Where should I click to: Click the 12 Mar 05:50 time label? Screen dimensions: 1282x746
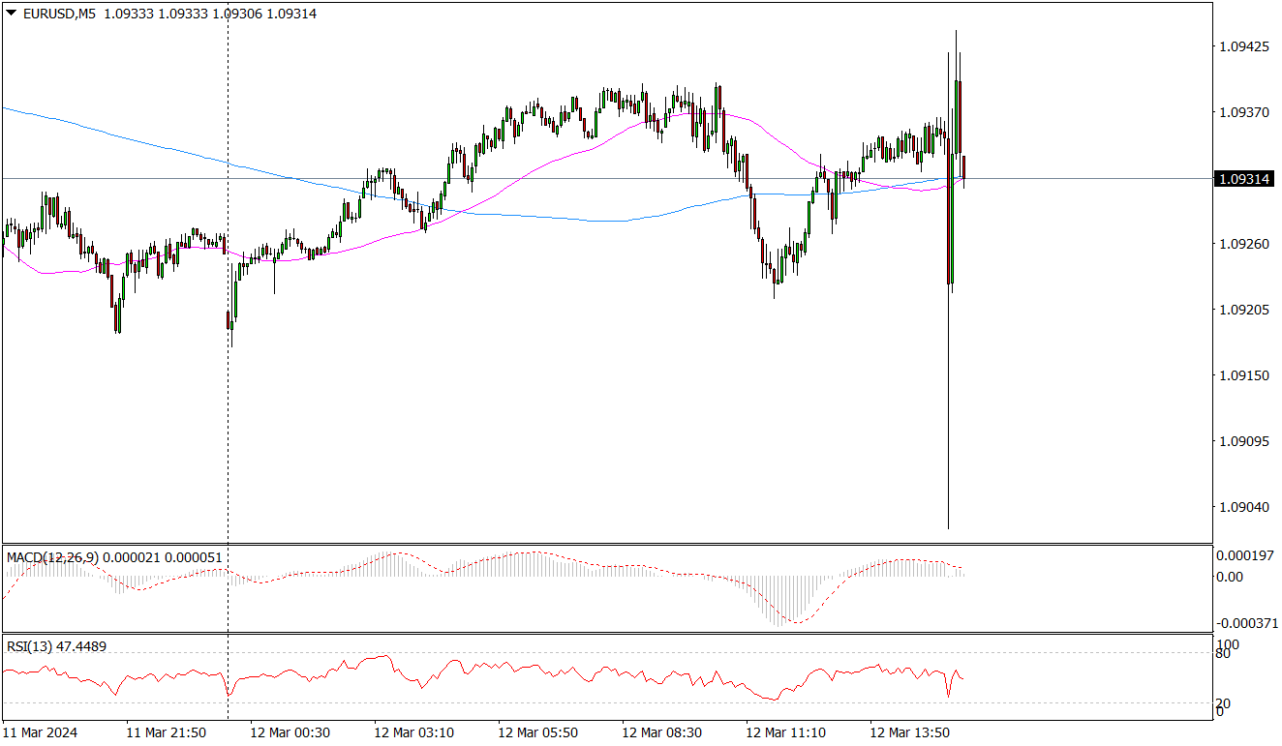pos(537,732)
